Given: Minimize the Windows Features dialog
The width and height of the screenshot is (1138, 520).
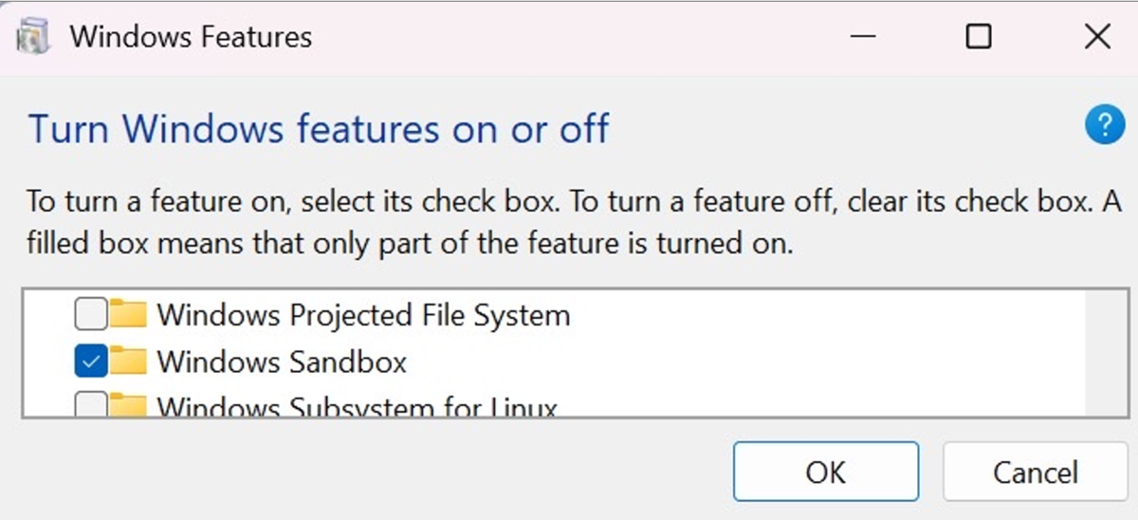Looking at the screenshot, I should pos(862,37).
